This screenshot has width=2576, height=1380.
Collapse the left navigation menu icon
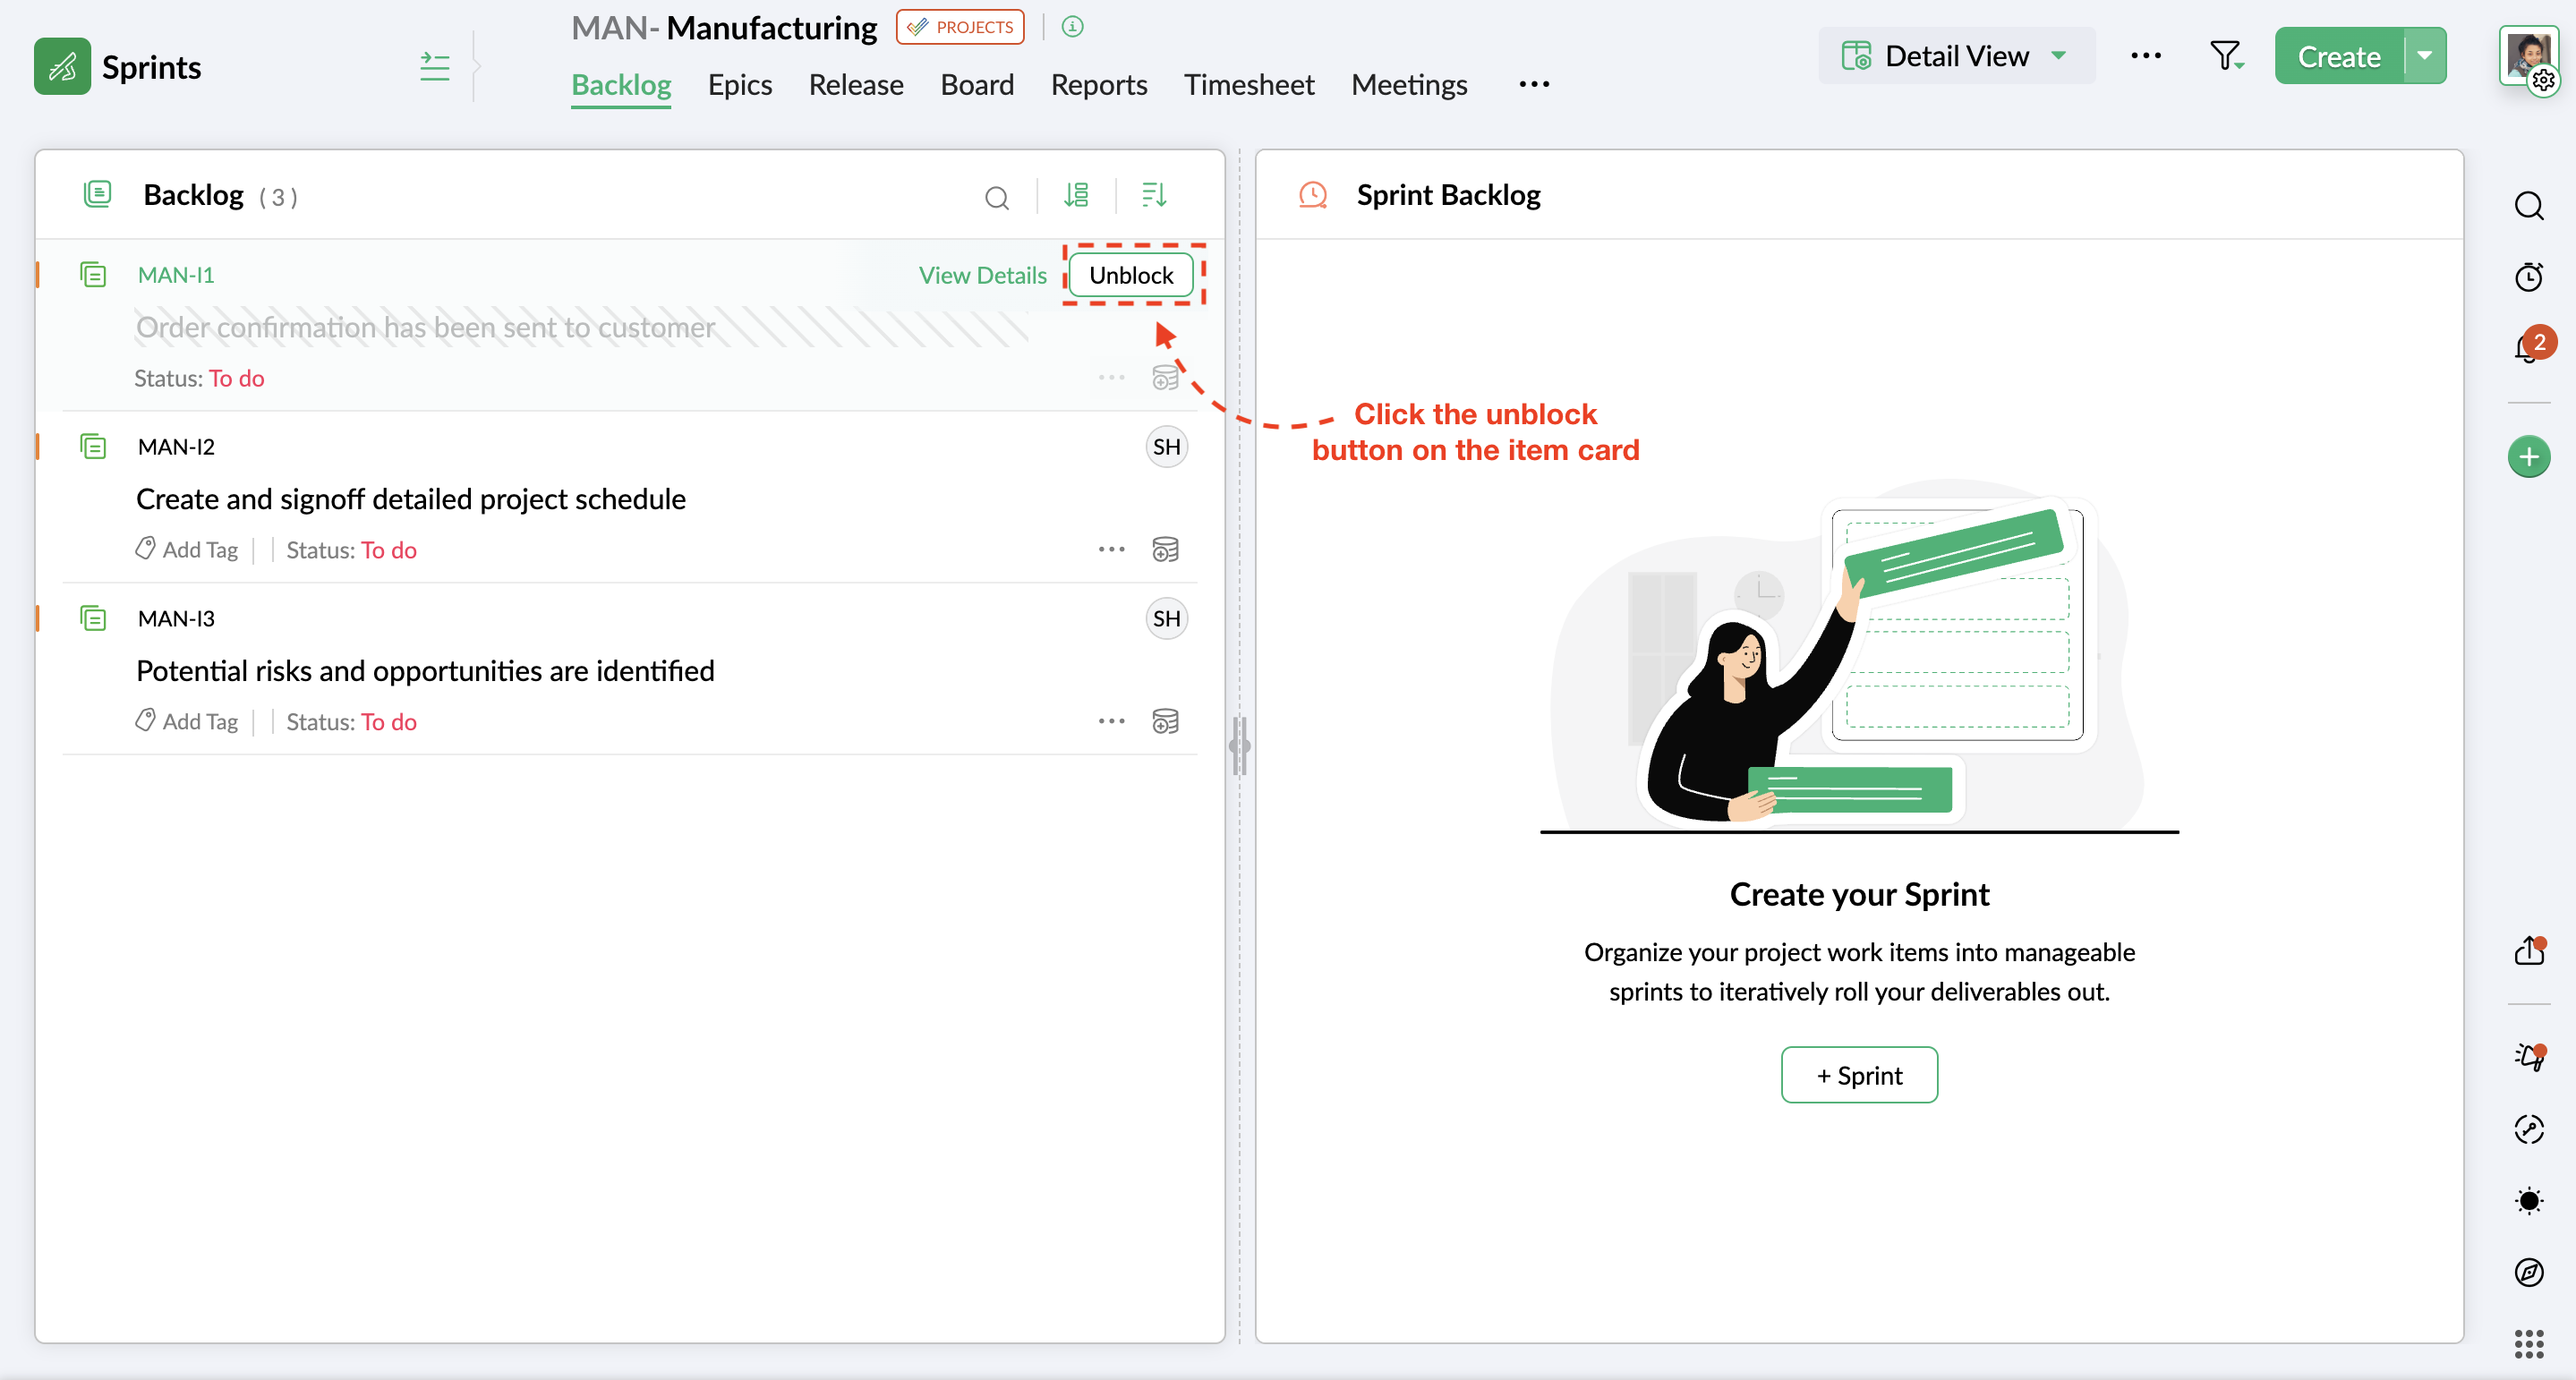434,67
